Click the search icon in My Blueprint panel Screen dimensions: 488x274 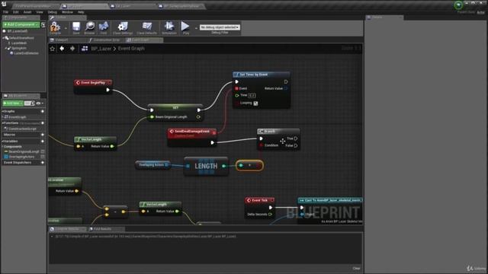pyautogui.click(x=33, y=104)
